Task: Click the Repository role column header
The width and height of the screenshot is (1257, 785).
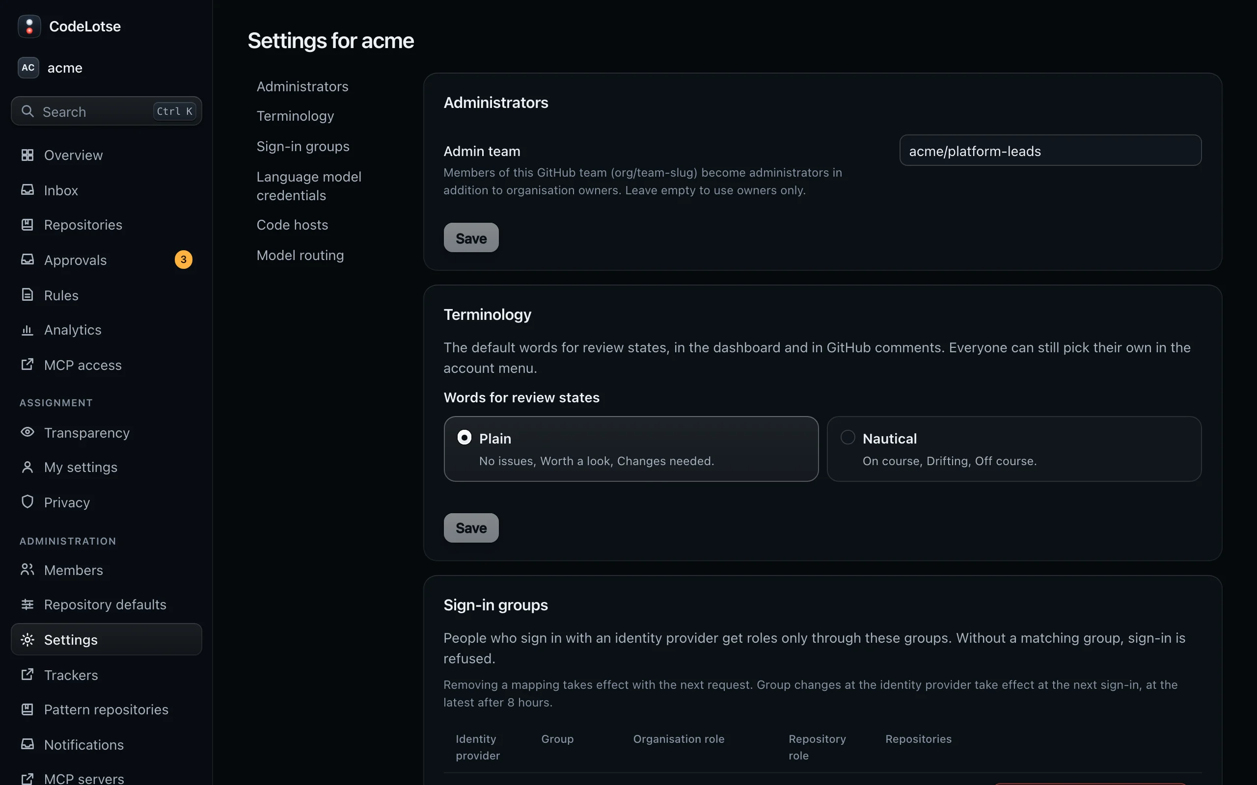Action: coord(817,747)
